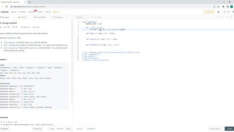
Task: Open the Python3 language dropdown
Action: point(81,17)
